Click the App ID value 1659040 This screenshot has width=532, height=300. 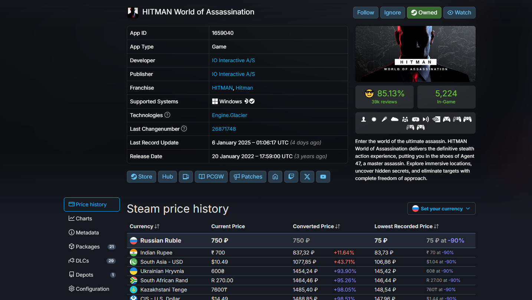click(223, 33)
